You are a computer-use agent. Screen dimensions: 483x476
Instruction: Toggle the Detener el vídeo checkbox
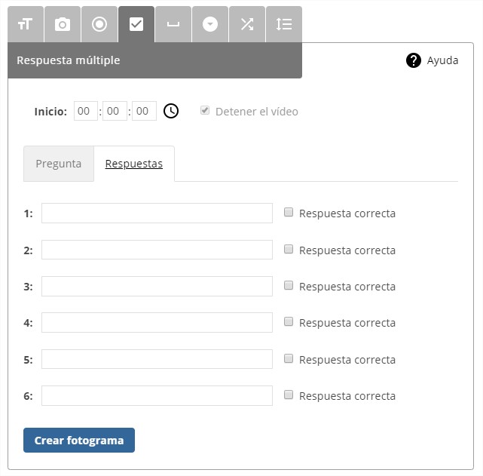tap(205, 110)
